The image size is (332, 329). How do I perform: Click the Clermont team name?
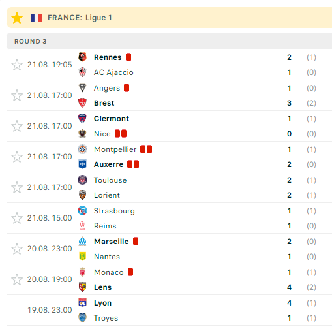(x=112, y=119)
